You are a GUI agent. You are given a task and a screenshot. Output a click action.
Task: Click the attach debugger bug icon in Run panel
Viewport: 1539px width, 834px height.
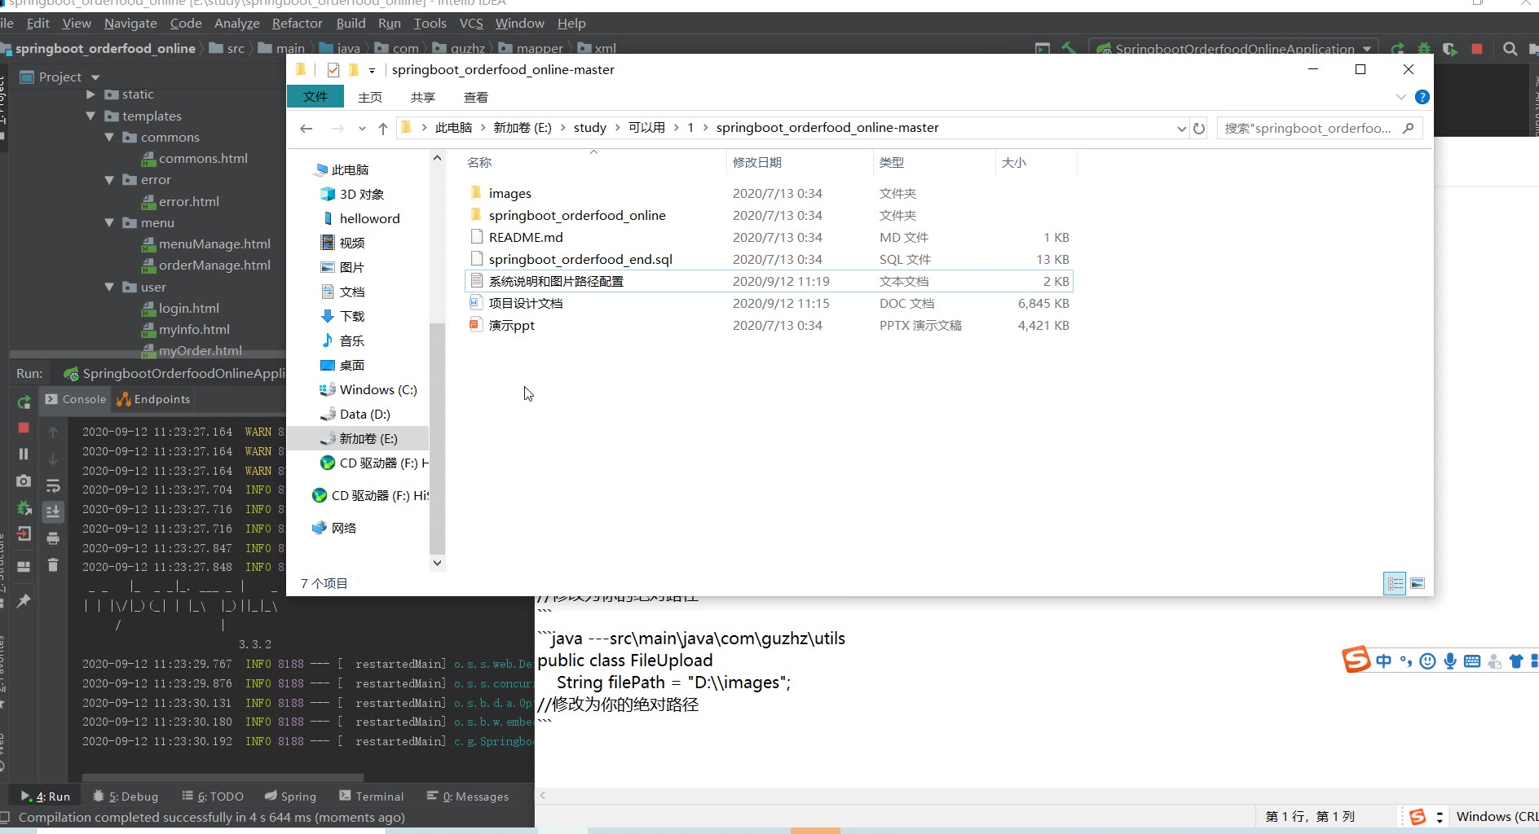coord(24,508)
